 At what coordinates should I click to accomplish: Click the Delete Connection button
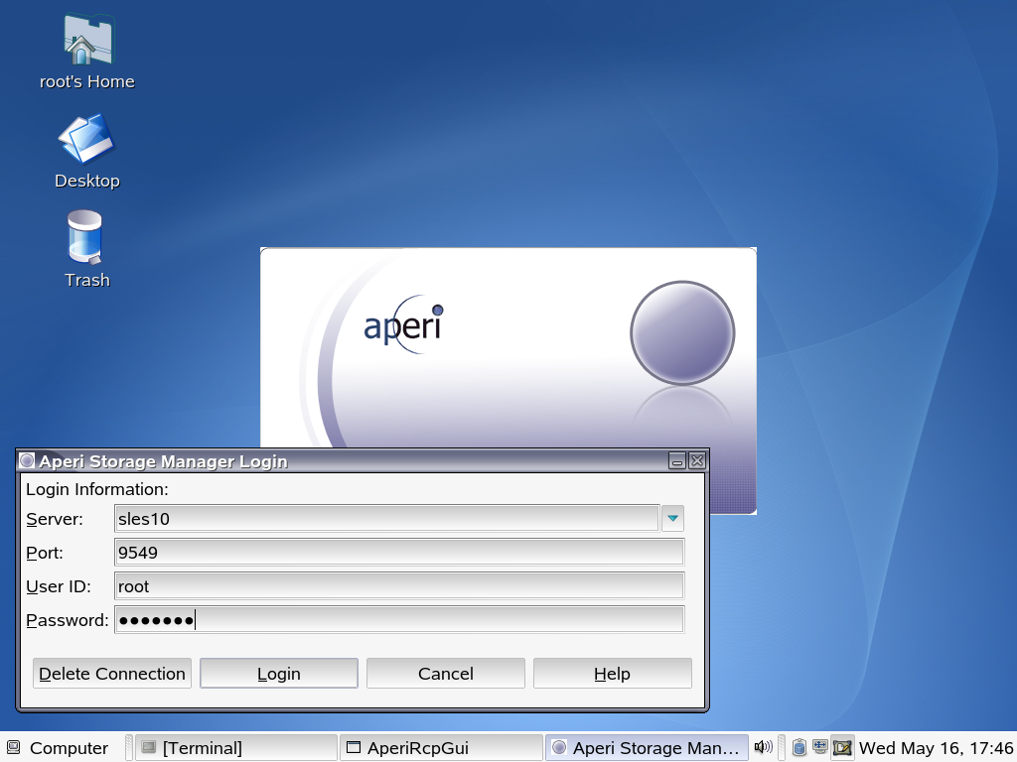coord(112,674)
